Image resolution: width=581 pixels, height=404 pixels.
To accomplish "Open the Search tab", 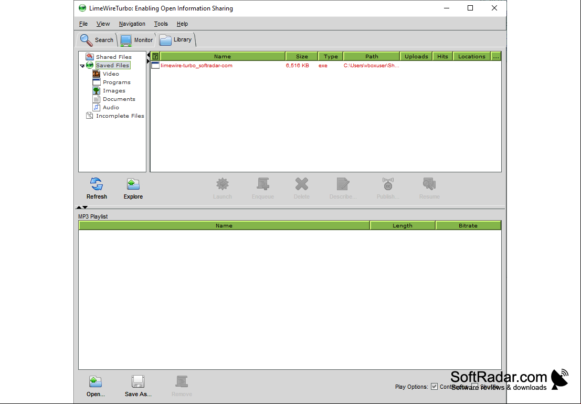I will tap(97, 40).
